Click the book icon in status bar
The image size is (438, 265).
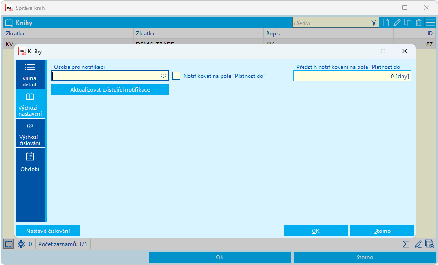click(x=9, y=244)
